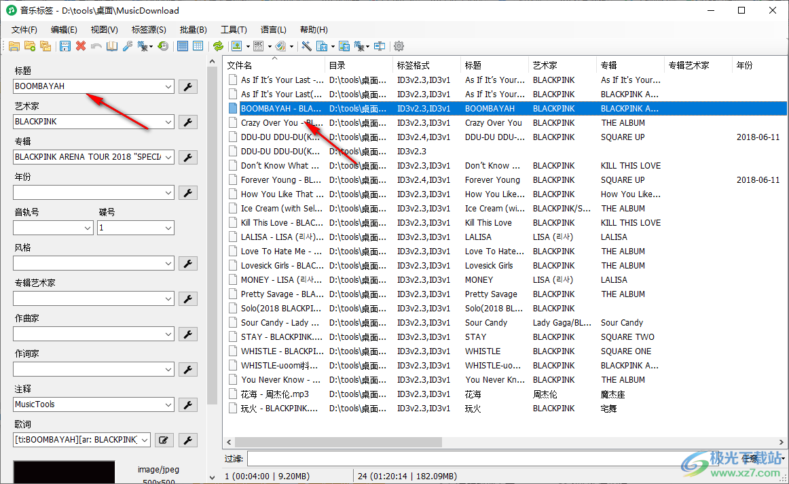This screenshot has height=484, width=789.
Task: Expand the year (年份) dropdown list
Action: (168, 192)
